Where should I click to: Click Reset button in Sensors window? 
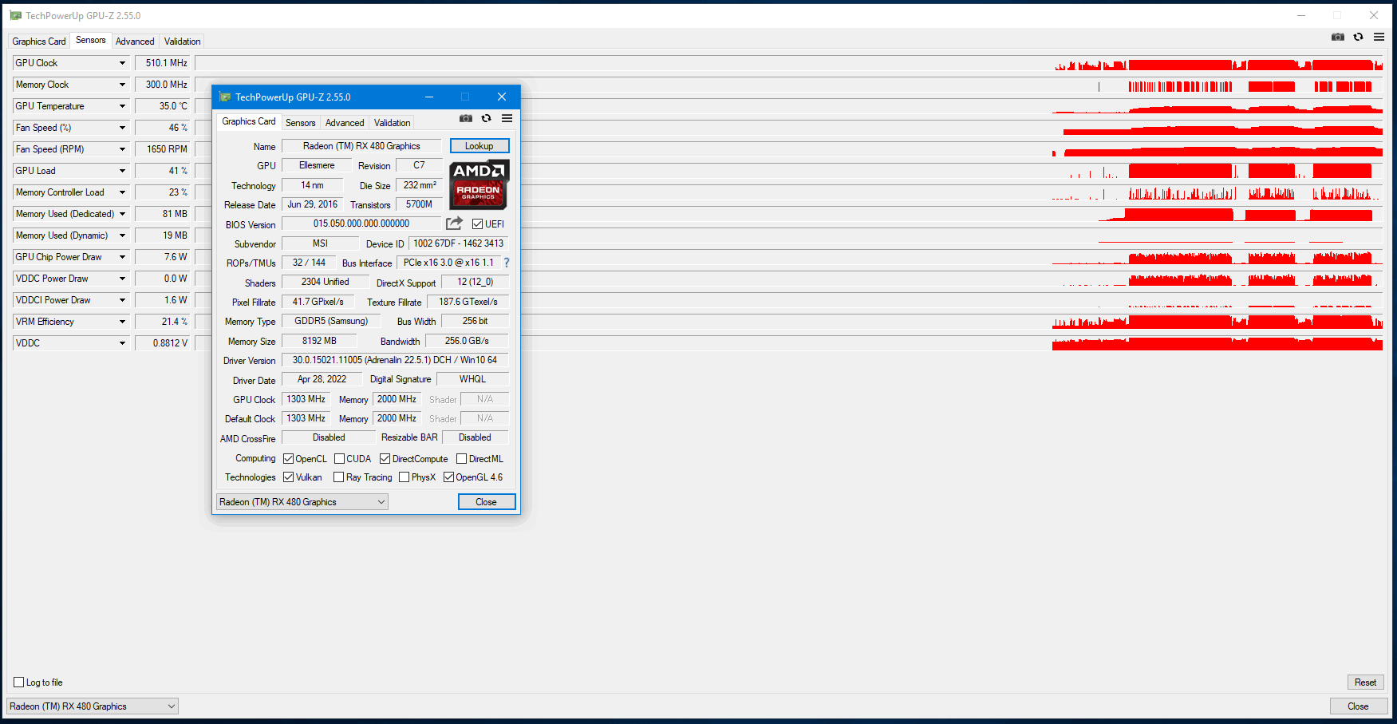(x=1365, y=682)
